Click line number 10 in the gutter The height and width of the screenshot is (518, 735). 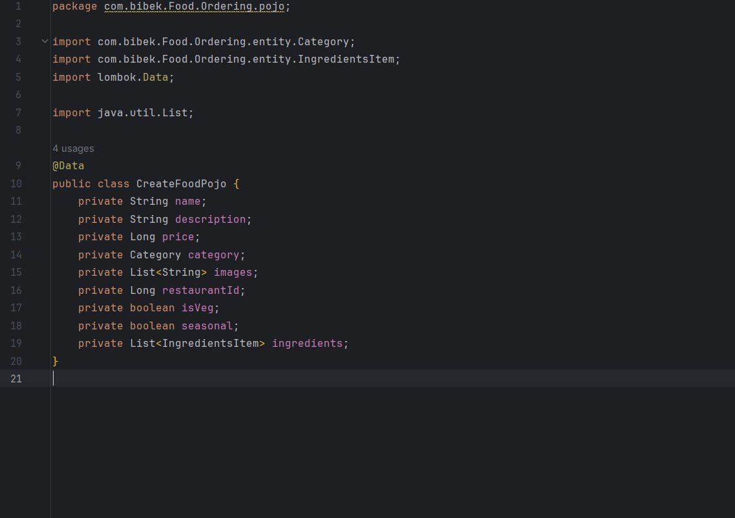pos(16,184)
